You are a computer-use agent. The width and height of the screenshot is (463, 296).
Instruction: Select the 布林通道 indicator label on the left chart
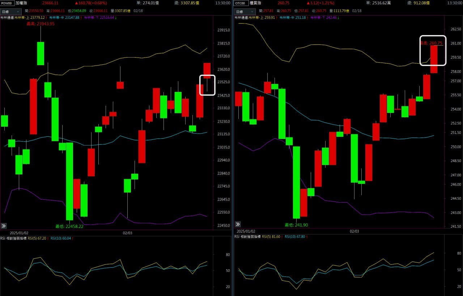click(x=7, y=17)
